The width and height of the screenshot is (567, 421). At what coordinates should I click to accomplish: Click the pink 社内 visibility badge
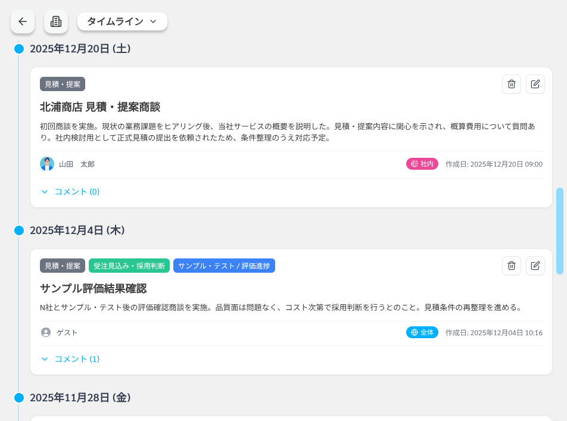tap(422, 164)
